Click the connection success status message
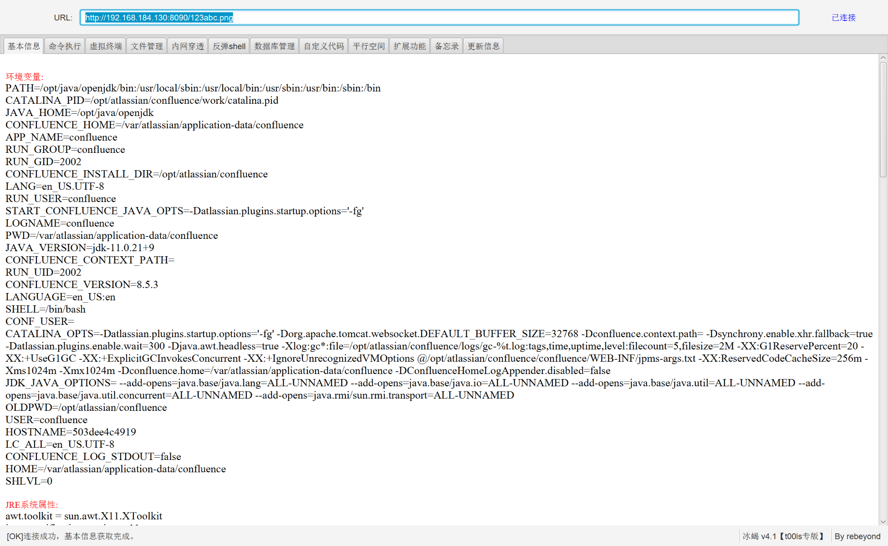 (71, 536)
